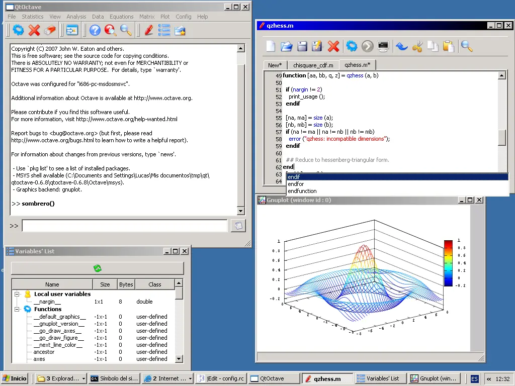Switch to Símbolo del si... in taskbar
Viewport: 515px width, 386px height.
[x=115, y=378]
